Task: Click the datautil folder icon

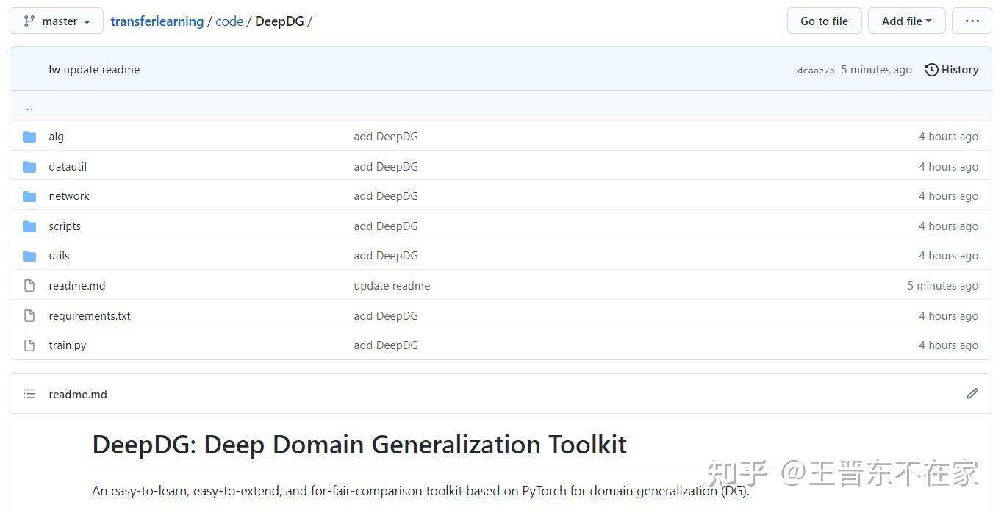Action: (29, 167)
